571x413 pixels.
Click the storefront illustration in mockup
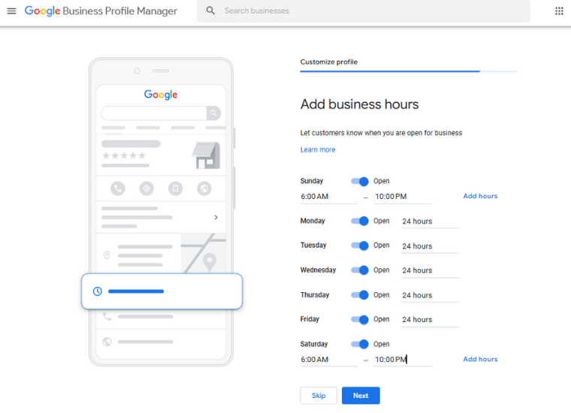tap(206, 155)
